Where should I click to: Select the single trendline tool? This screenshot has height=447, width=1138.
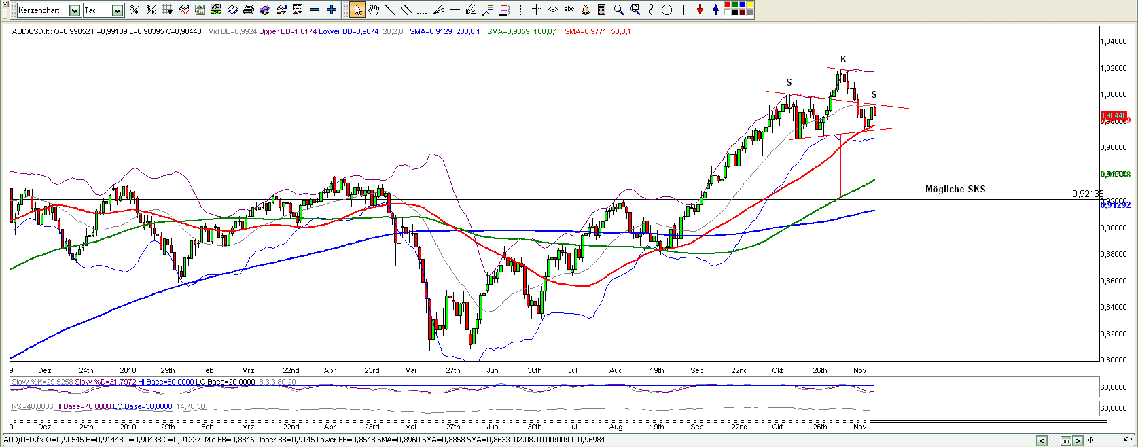coord(390,10)
